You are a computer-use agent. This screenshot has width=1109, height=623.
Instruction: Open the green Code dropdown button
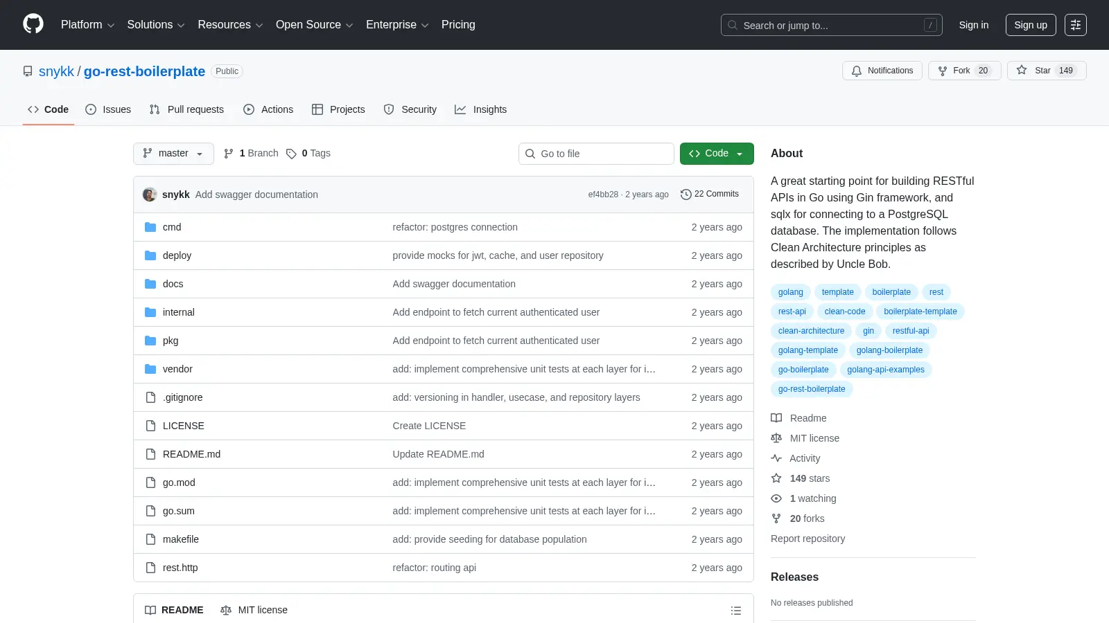click(717, 154)
